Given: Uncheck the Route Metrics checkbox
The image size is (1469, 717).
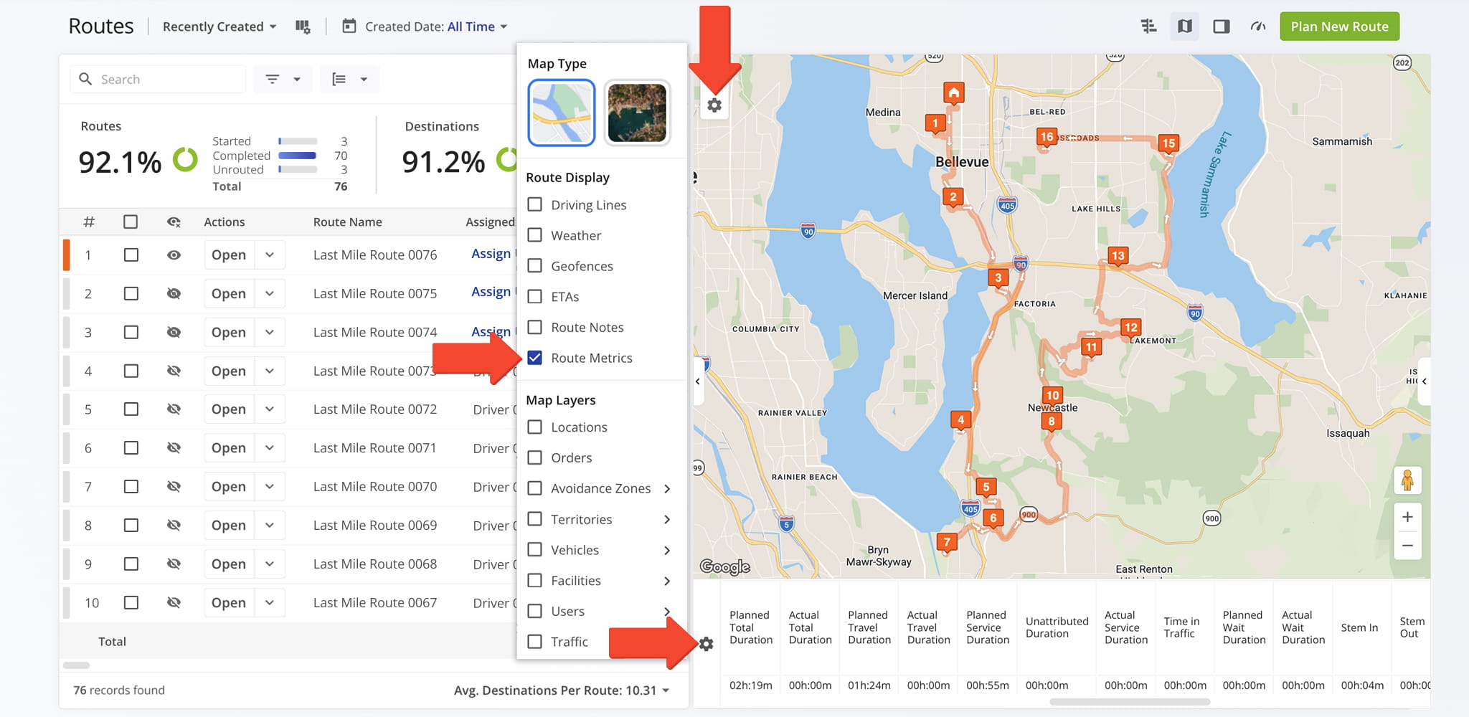Looking at the screenshot, I should tap(534, 358).
